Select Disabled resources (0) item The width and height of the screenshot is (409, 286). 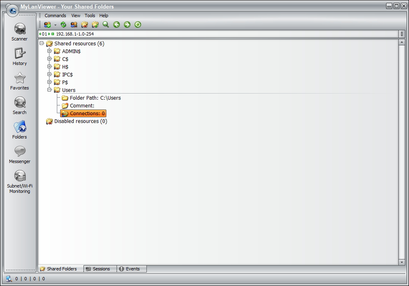tap(81, 121)
